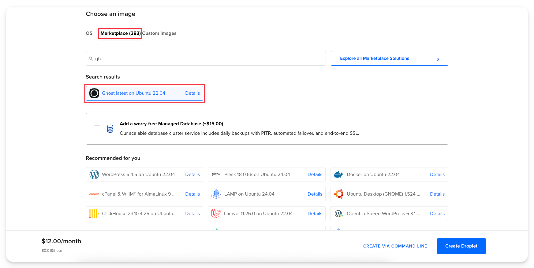Open Details for ClickHouse
Image resolution: width=534 pixels, height=268 pixels.
192,214
